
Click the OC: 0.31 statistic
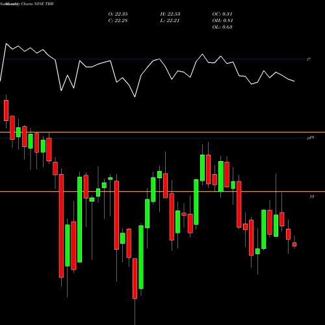pyautogui.click(x=222, y=14)
